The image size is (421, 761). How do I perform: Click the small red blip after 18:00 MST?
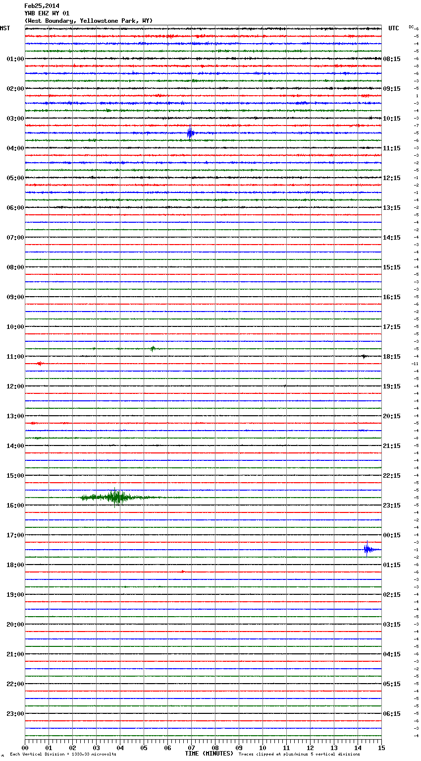[183, 571]
